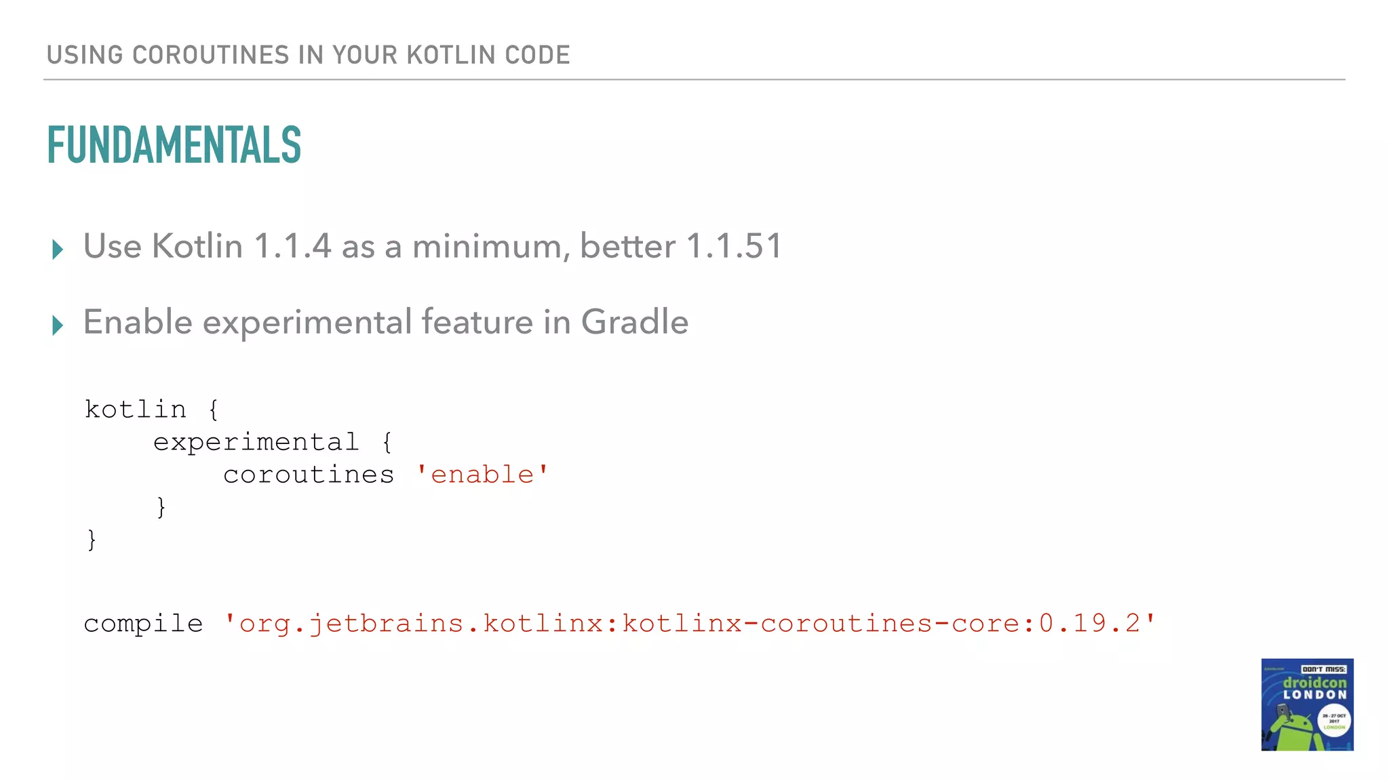This screenshot has height=781, width=1389.
Task: Click the 'coroutines' word in code block
Action: [x=309, y=475]
